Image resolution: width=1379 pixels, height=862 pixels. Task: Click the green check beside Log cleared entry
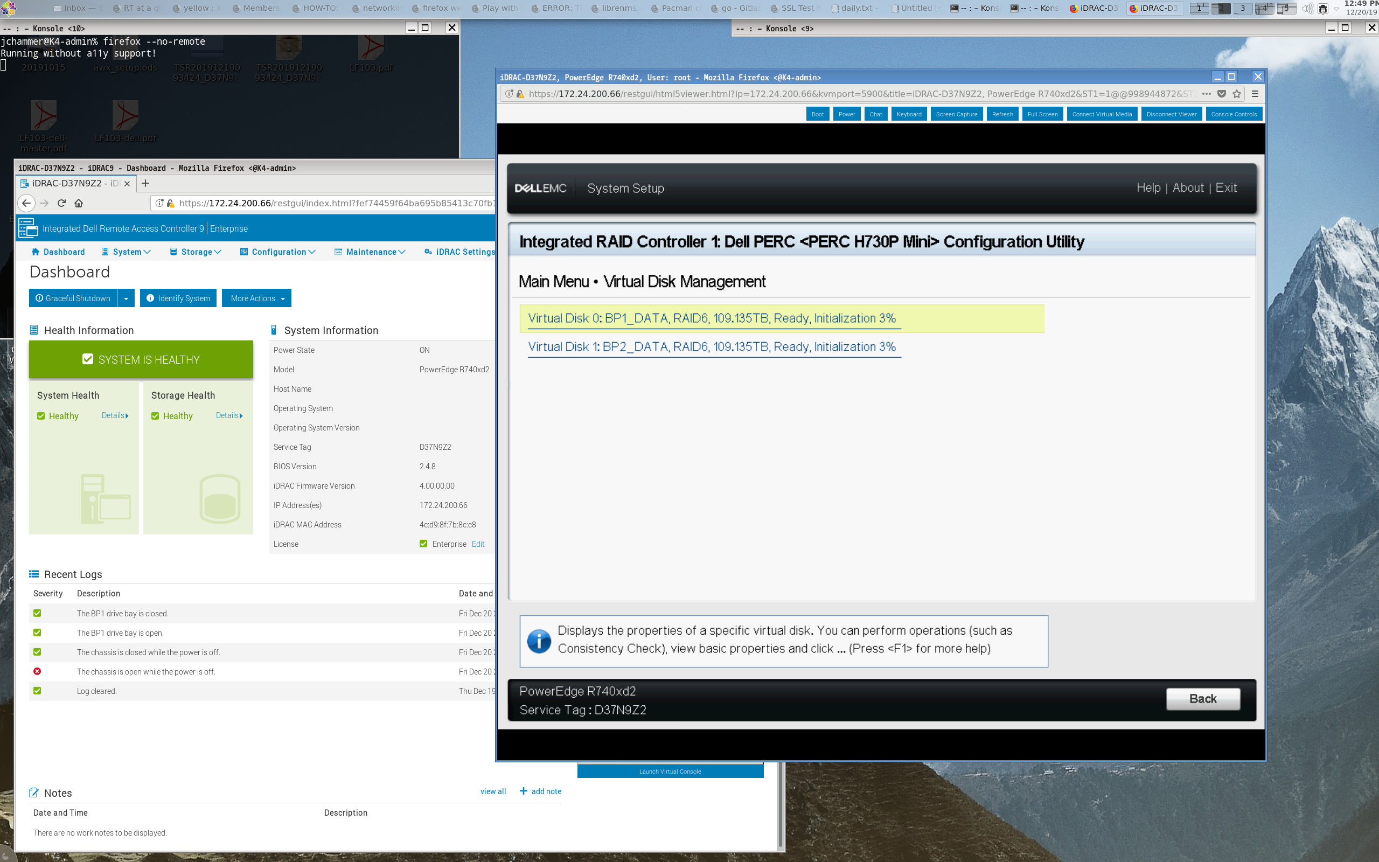pyautogui.click(x=37, y=690)
